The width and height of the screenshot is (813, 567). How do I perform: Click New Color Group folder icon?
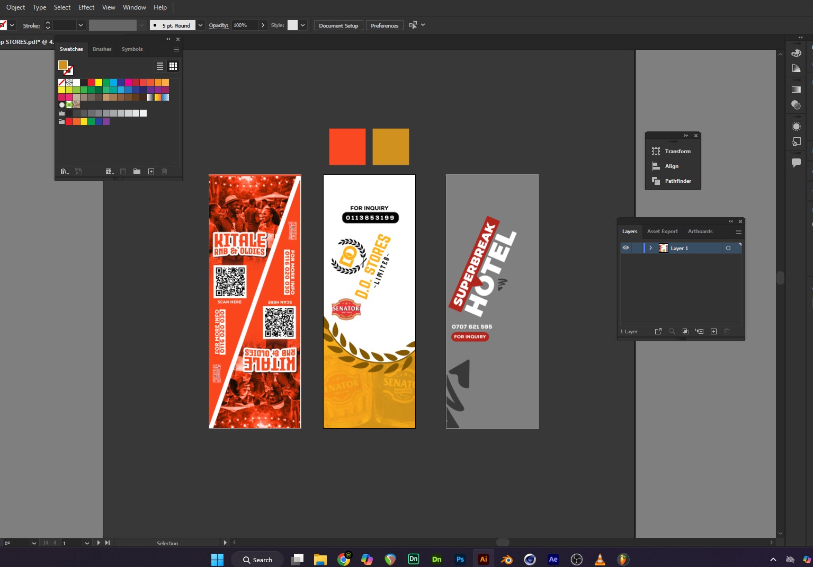tap(137, 171)
